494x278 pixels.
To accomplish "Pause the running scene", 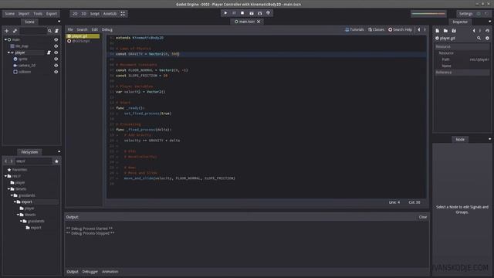I will point(234,13).
